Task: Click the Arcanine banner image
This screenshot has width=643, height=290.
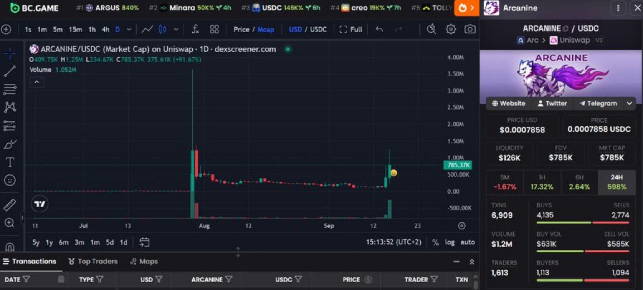Action: 561,74
